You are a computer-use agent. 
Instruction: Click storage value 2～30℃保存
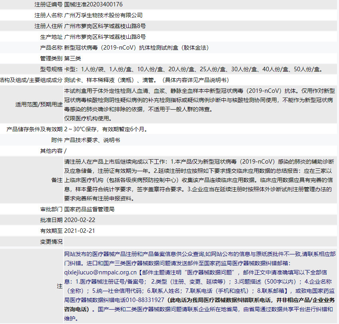pos(106,129)
